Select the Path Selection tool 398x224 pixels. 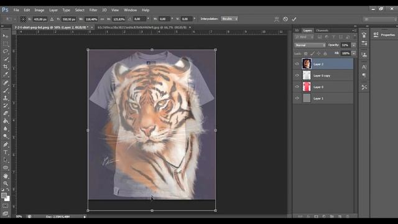[x=6, y=160]
